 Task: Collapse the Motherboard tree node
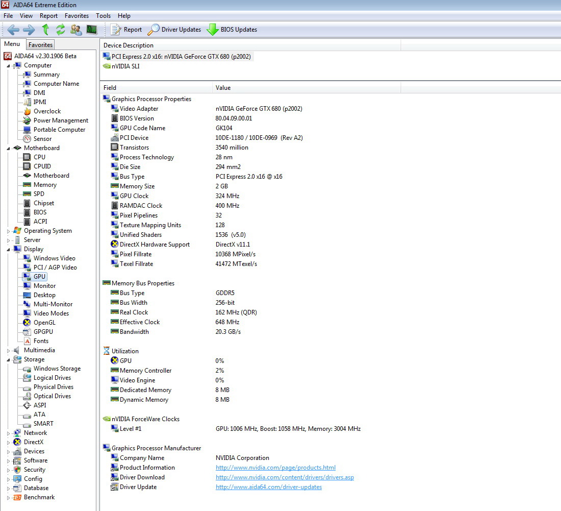pos(9,149)
